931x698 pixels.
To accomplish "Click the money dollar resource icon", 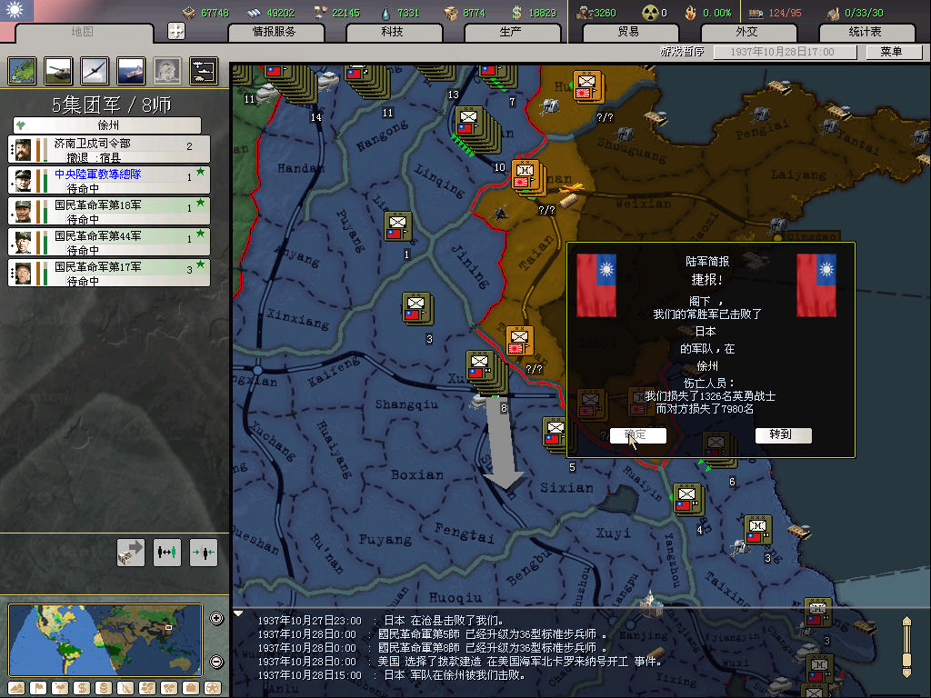I will [x=516, y=13].
